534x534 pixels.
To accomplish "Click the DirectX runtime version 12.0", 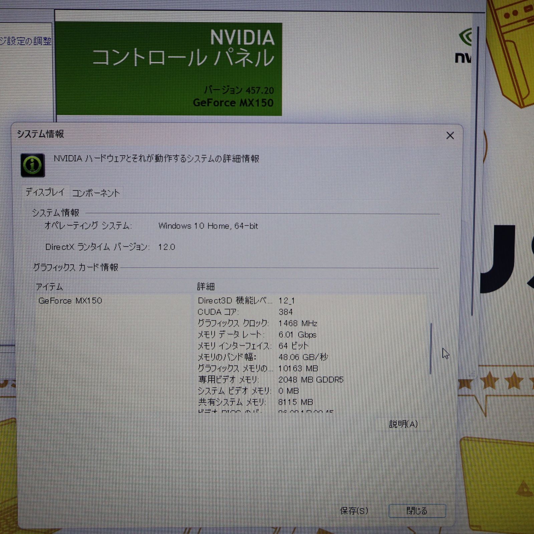I will (x=167, y=247).
